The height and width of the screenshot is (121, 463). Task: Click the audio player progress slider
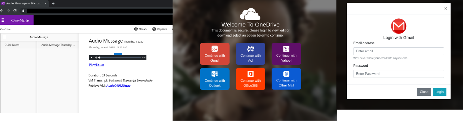click(x=120, y=58)
